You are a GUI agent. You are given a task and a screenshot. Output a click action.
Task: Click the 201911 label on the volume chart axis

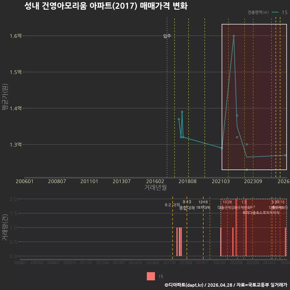[202, 263]
